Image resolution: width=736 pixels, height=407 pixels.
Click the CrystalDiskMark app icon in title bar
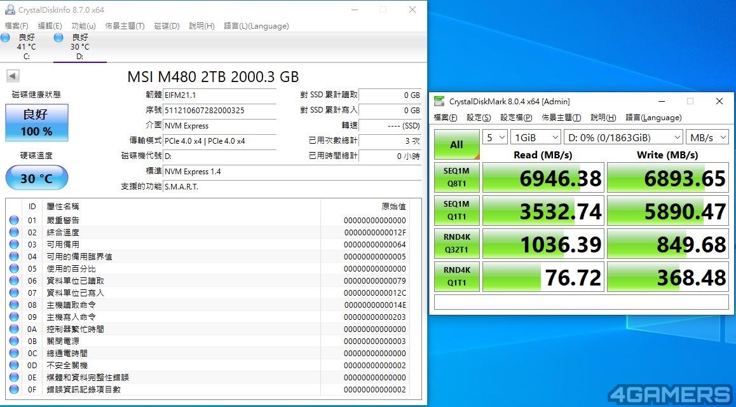tap(439, 101)
